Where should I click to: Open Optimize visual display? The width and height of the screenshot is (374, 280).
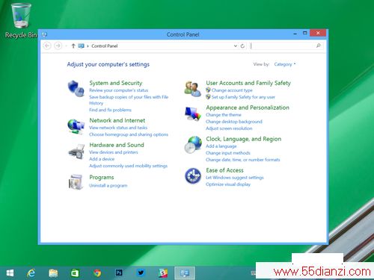pyautogui.click(x=228, y=184)
